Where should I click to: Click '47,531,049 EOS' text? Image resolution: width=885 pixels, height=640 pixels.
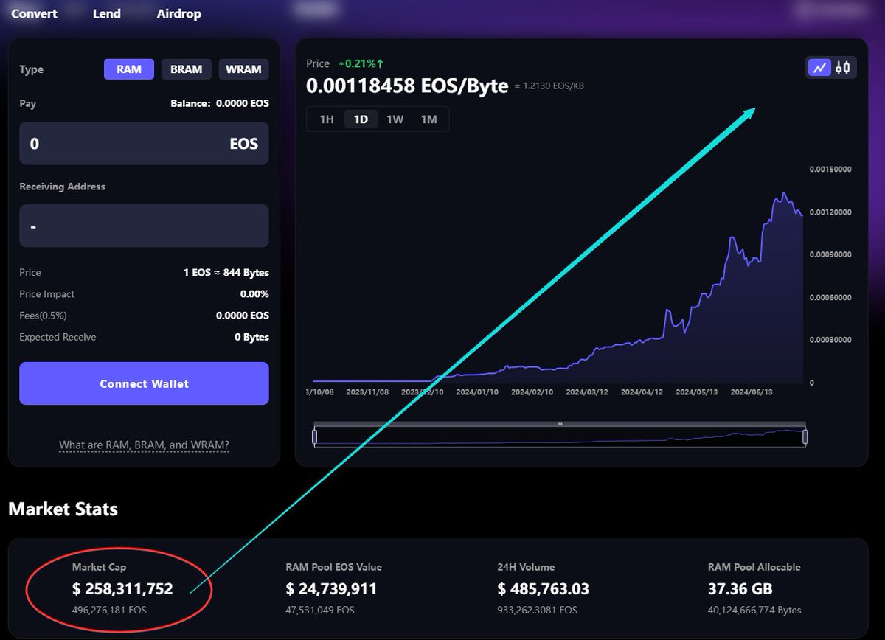coord(320,610)
